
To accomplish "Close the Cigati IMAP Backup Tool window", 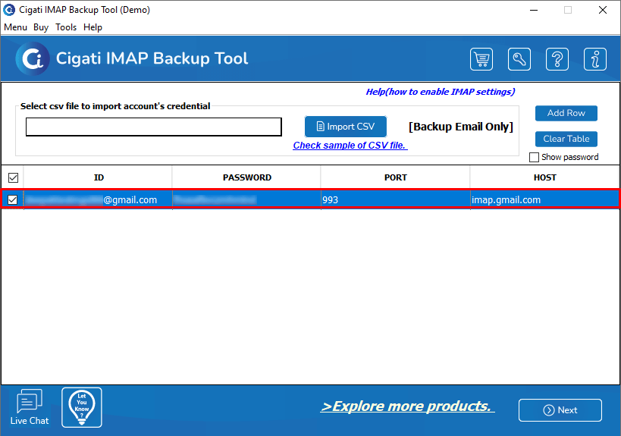I will point(602,10).
